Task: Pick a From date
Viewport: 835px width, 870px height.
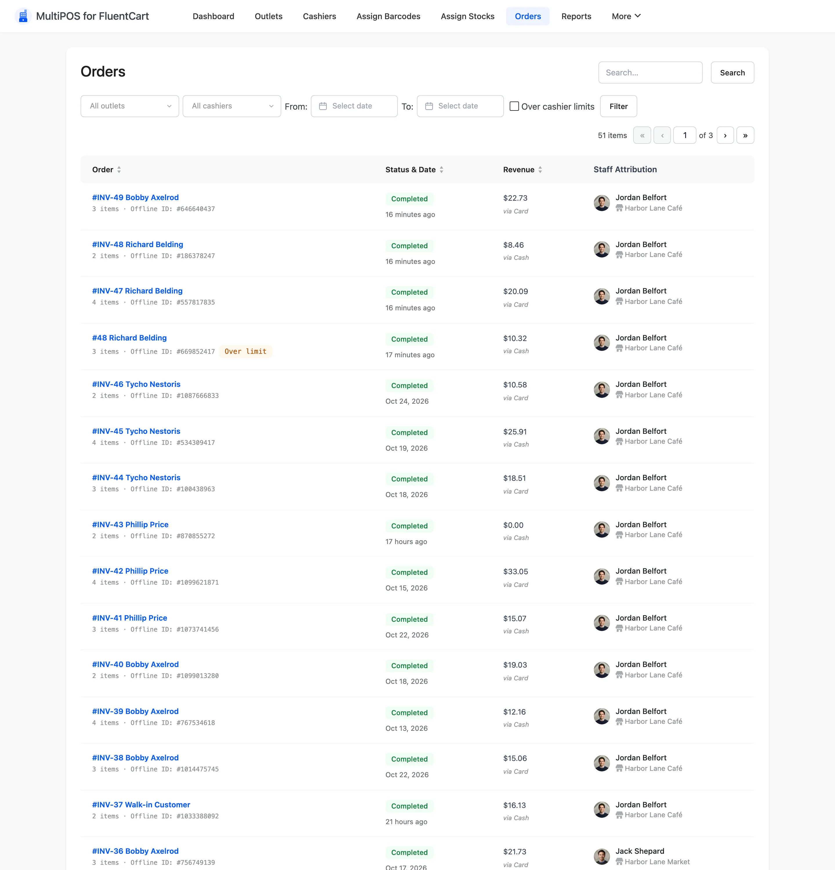Action: [354, 106]
